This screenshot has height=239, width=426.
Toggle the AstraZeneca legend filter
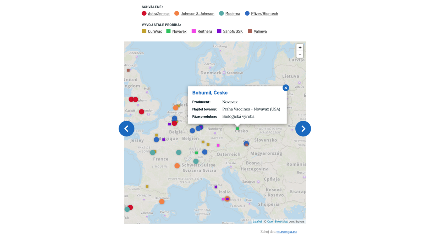coord(158,13)
